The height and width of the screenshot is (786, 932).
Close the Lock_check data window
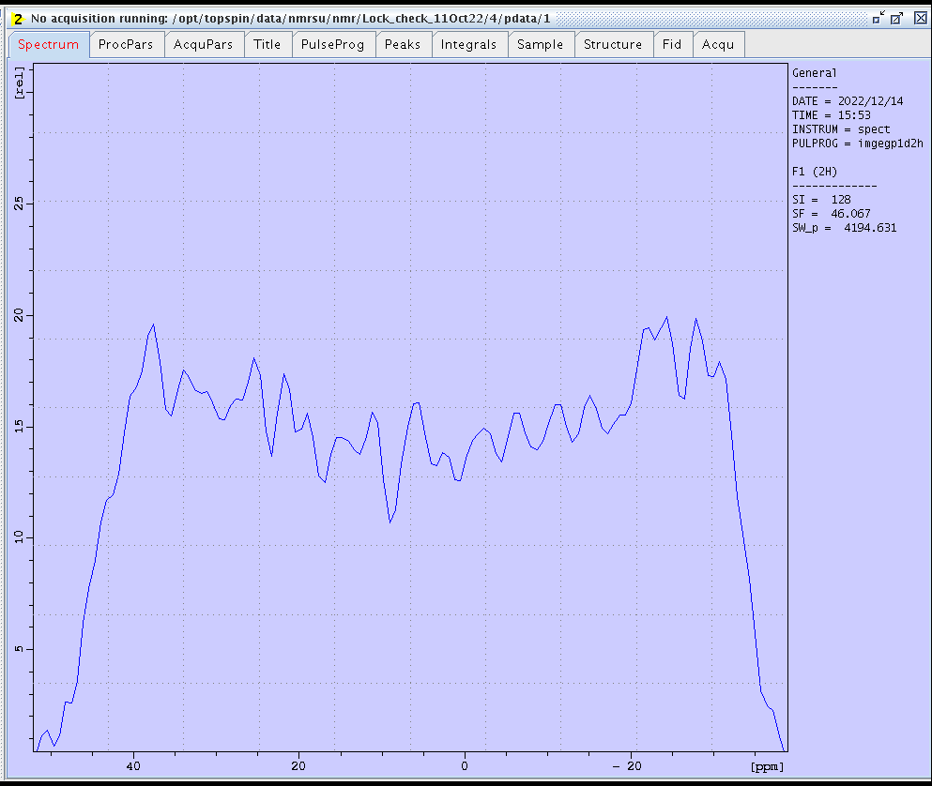click(x=919, y=18)
